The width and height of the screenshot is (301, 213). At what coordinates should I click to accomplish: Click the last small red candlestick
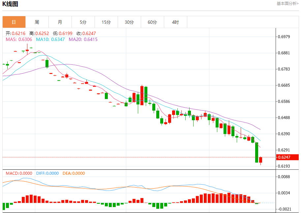(260, 160)
